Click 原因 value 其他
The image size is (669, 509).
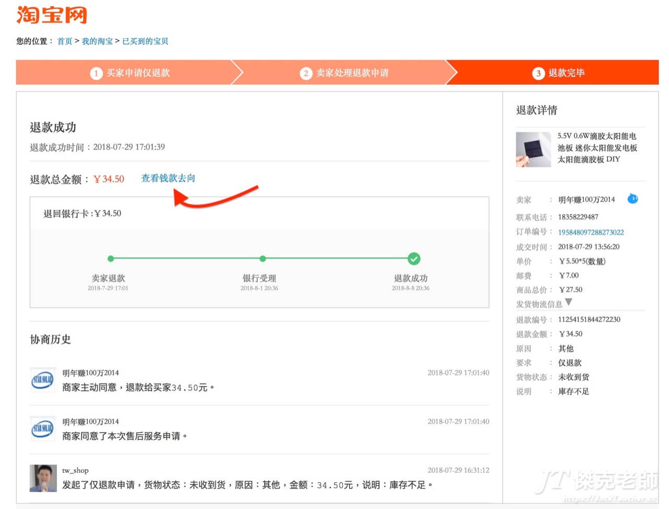pos(566,348)
